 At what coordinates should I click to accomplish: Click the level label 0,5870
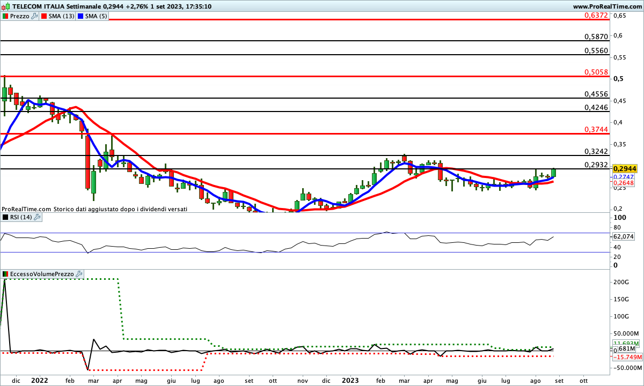tap(596, 37)
